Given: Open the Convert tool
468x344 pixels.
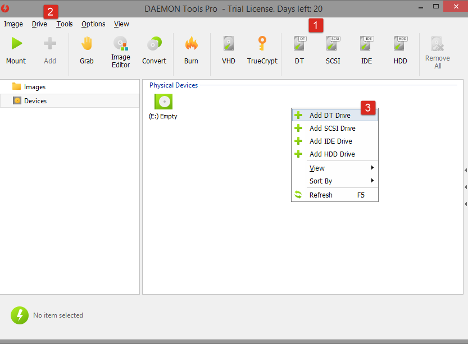Looking at the screenshot, I should click(x=154, y=51).
